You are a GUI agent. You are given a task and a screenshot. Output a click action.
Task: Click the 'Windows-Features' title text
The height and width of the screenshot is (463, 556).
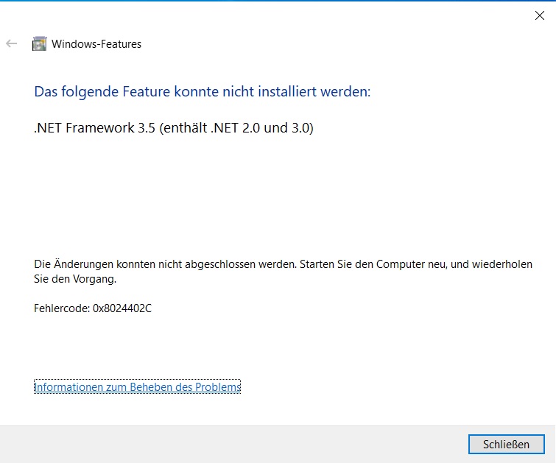[96, 44]
